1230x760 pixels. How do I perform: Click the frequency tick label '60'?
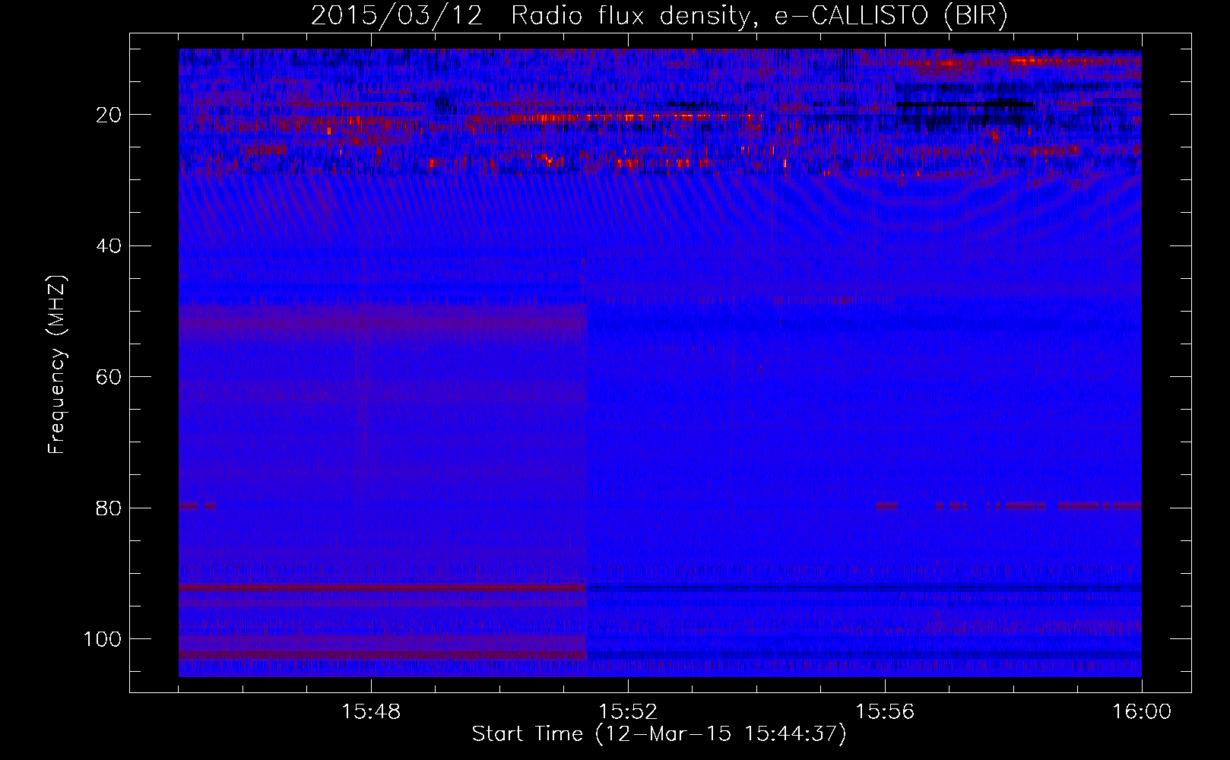pyautogui.click(x=109, y=377)
